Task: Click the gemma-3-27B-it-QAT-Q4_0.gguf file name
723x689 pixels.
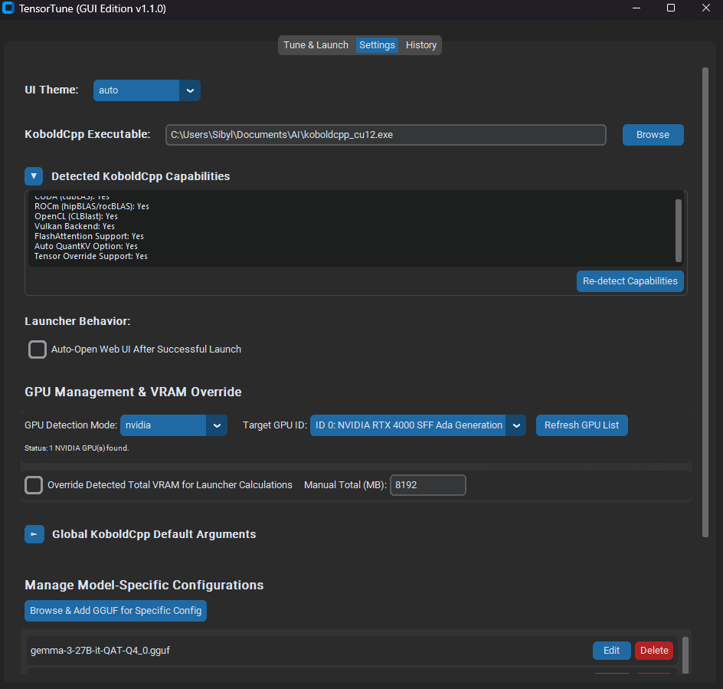Action: [100, 651]
